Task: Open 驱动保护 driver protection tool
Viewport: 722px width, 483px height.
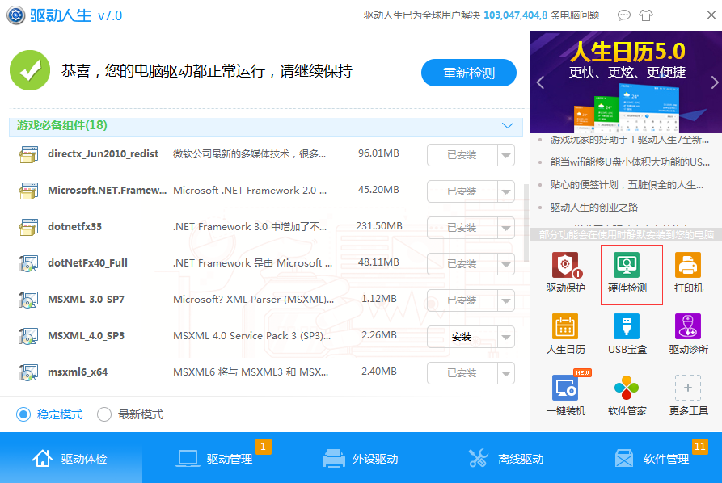Action: tap(565, 273)
